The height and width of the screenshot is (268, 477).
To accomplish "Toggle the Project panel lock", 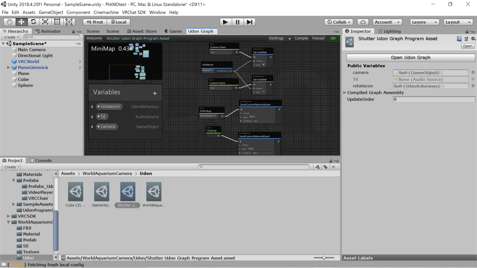I will click(331, 161).
